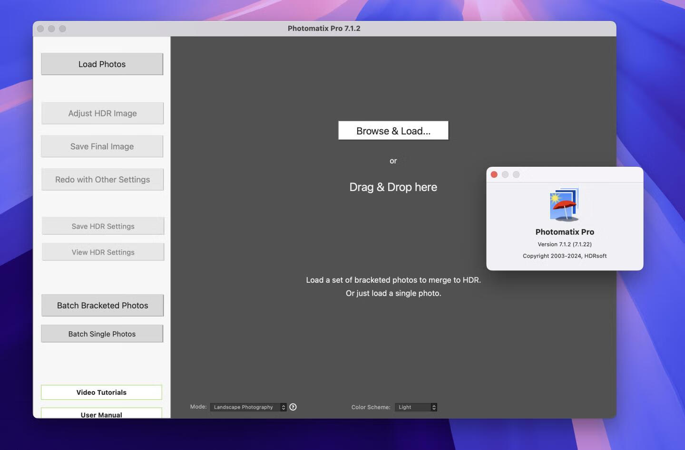Viewport: 685px width, 450px height.
Task: Click the disabled Save HDR Settings button
Action: 103,226
